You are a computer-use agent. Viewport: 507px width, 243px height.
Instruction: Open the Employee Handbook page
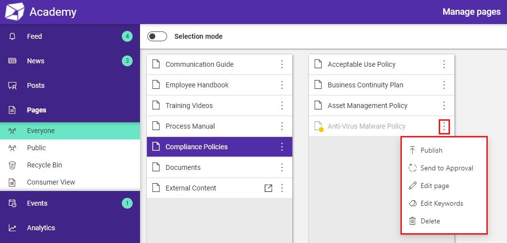click(x=220, y=85)
